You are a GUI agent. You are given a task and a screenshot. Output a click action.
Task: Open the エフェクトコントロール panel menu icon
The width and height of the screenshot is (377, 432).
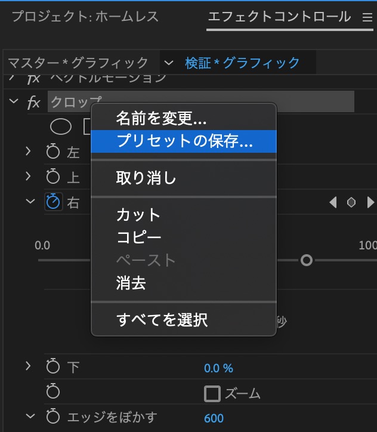(367, 17)
